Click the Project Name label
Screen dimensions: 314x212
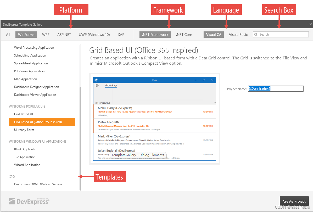tap(237, 89)
